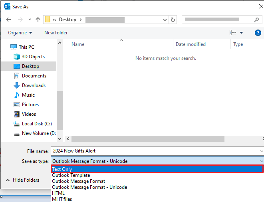Sort by Type column header
The height and width of the screenshot is (202, 264).
(238, 44)
